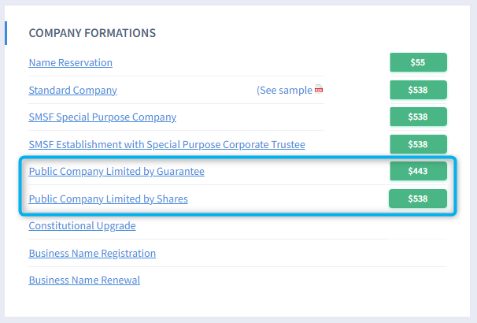Go to Business Name Registration
The width and height of the screenshot is (477, 323).
92,253
